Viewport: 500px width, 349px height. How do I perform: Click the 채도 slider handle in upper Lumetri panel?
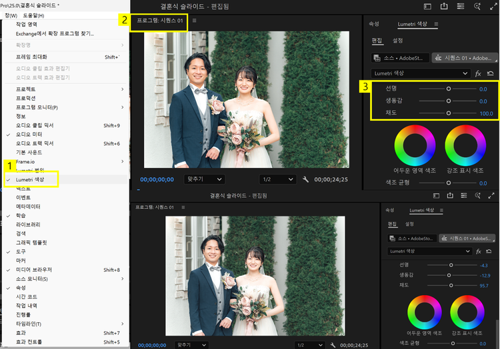(x=449, y=113)
